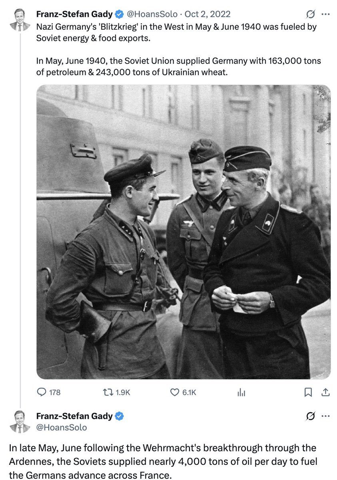The width and height of the screenshot is (337, 480).
Task: Open the three-dot menu on first tweet
Action: pos(326,14)
